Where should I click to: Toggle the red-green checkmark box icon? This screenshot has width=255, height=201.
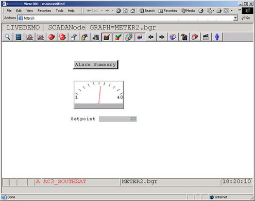pyautogui.click(x=107, y=37)
